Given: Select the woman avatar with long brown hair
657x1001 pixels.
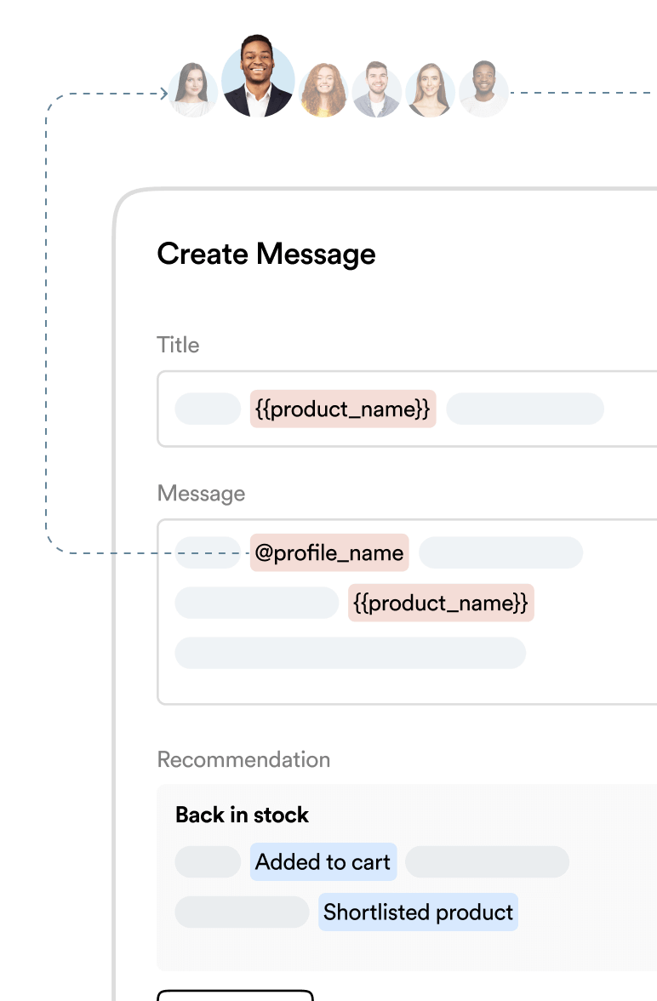Looking at the screenshot, I should (429, 90).
